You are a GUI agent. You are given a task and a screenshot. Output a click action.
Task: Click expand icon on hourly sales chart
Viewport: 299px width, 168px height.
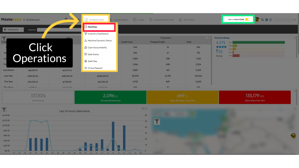point(143,109)
